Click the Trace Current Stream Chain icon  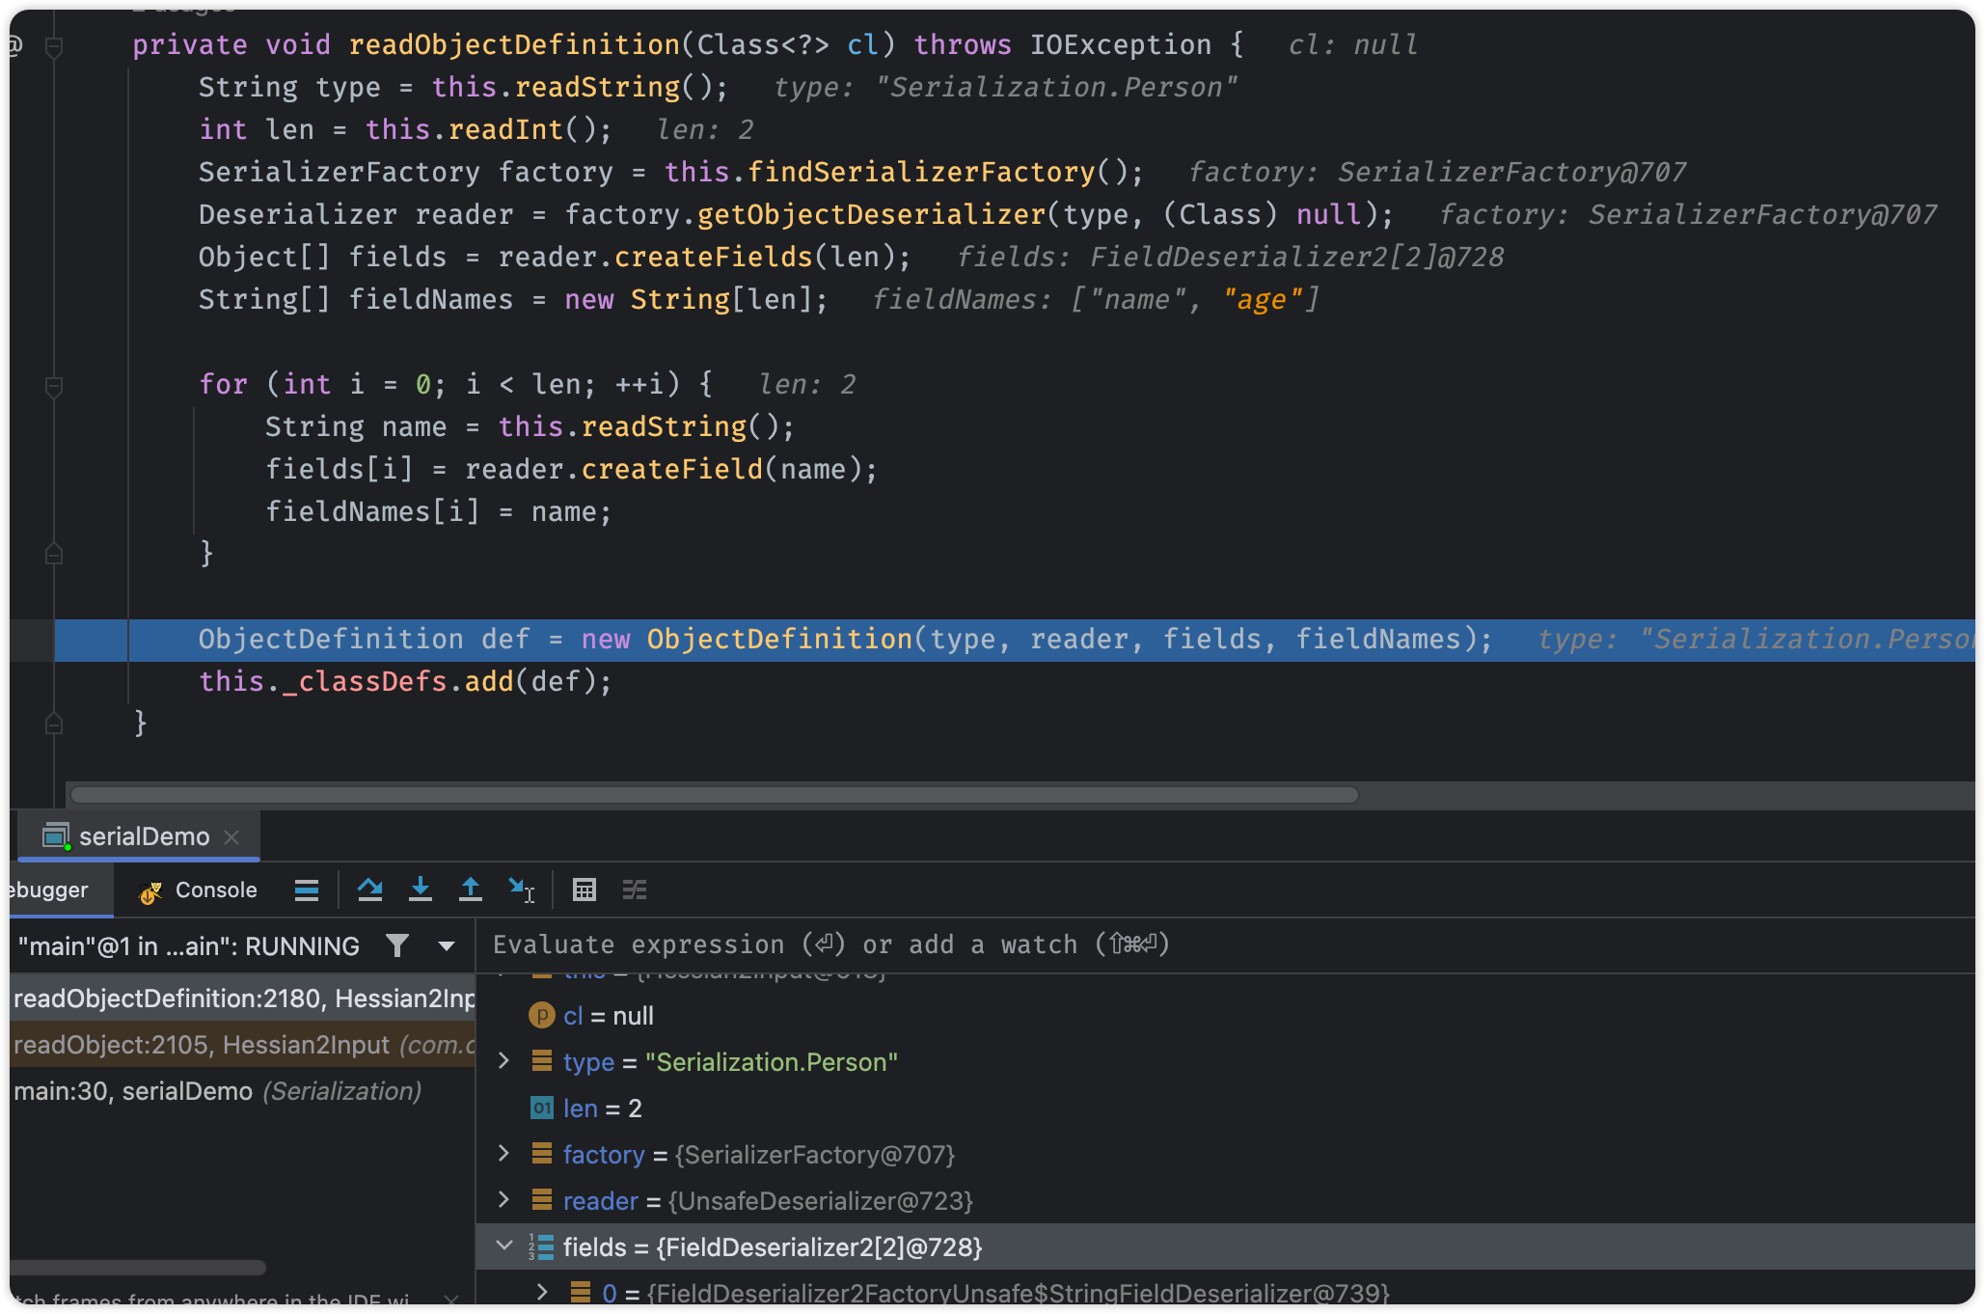pos(635,890)
